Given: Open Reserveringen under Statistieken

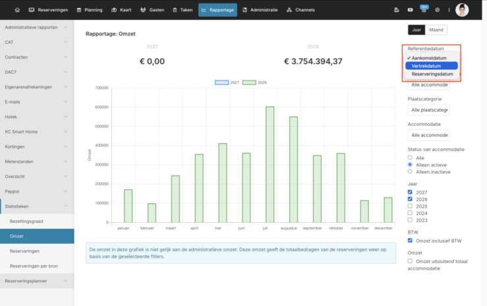Looking at the screenshot, I should point(37,251).
